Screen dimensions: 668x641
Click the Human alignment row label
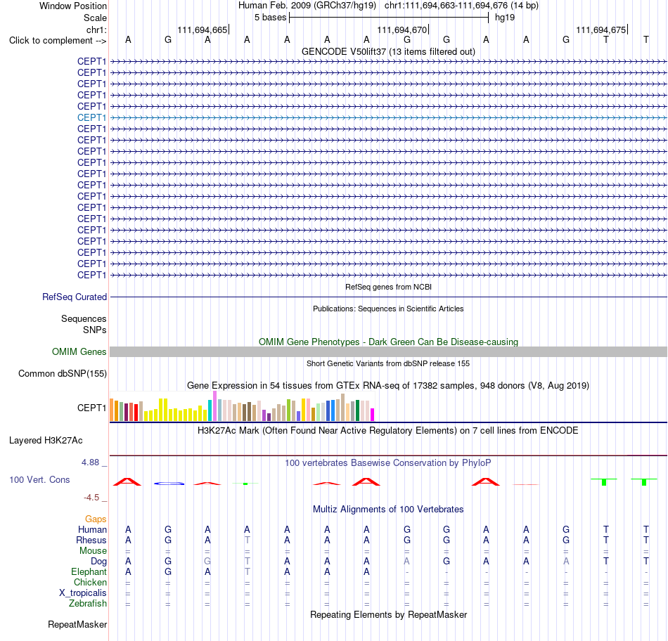pos(92,530)
